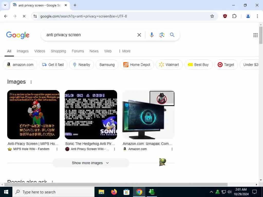
Task: Open the notifications action center
Action: (255, 192)
